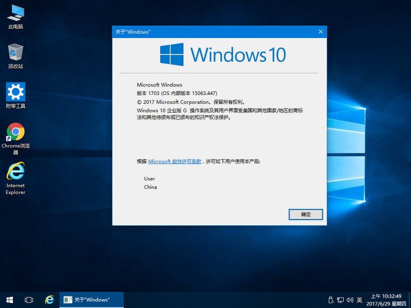Select the 附带工具 gear icon
411x308 pixels.
pyautogui.click(x=16, y=95)
